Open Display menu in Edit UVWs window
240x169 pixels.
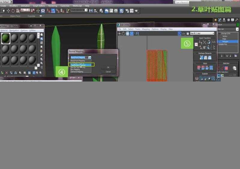pyautogui.click(x=163, y=29)
